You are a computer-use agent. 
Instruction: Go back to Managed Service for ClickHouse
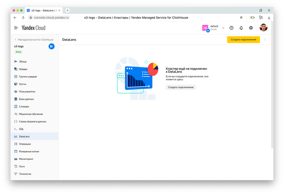34,40
